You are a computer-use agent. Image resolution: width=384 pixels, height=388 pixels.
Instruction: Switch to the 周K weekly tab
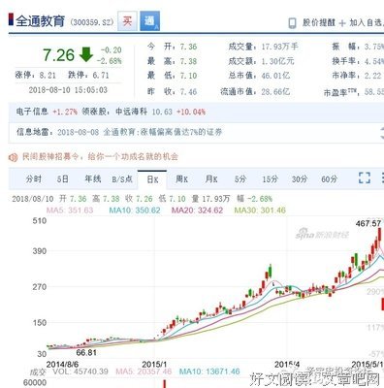(x=182, y=179)
